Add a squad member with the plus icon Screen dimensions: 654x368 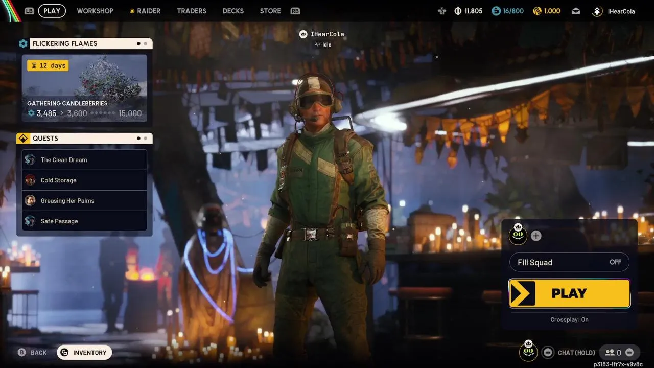(536, 236)
